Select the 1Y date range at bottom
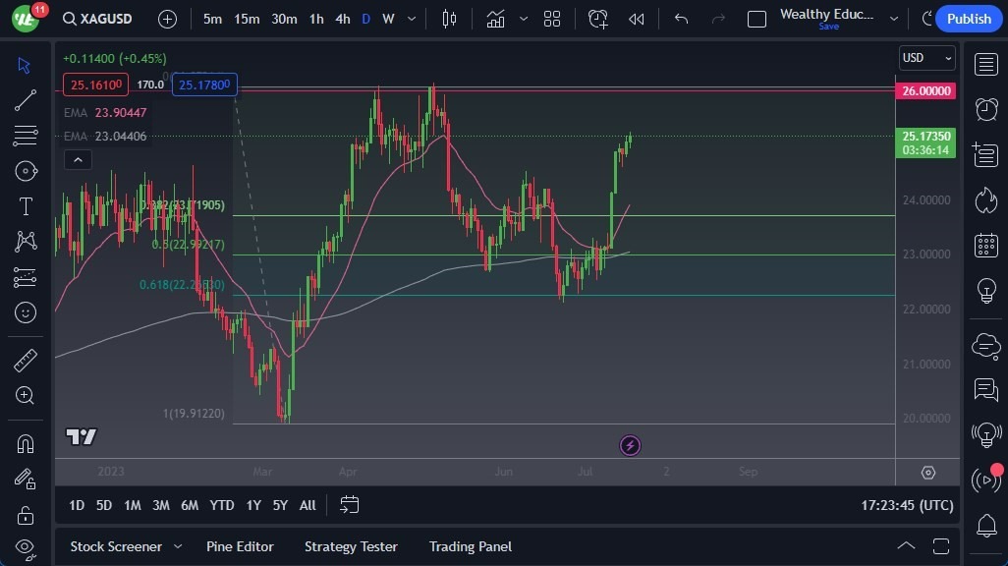 pos(252,505)
